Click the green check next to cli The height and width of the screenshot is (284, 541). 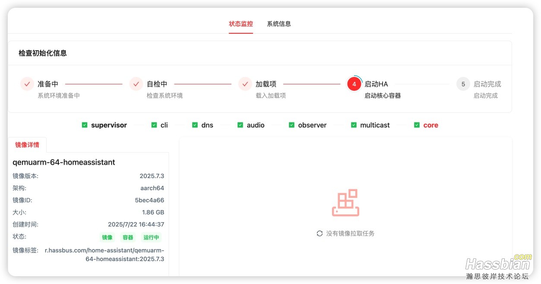154,125
